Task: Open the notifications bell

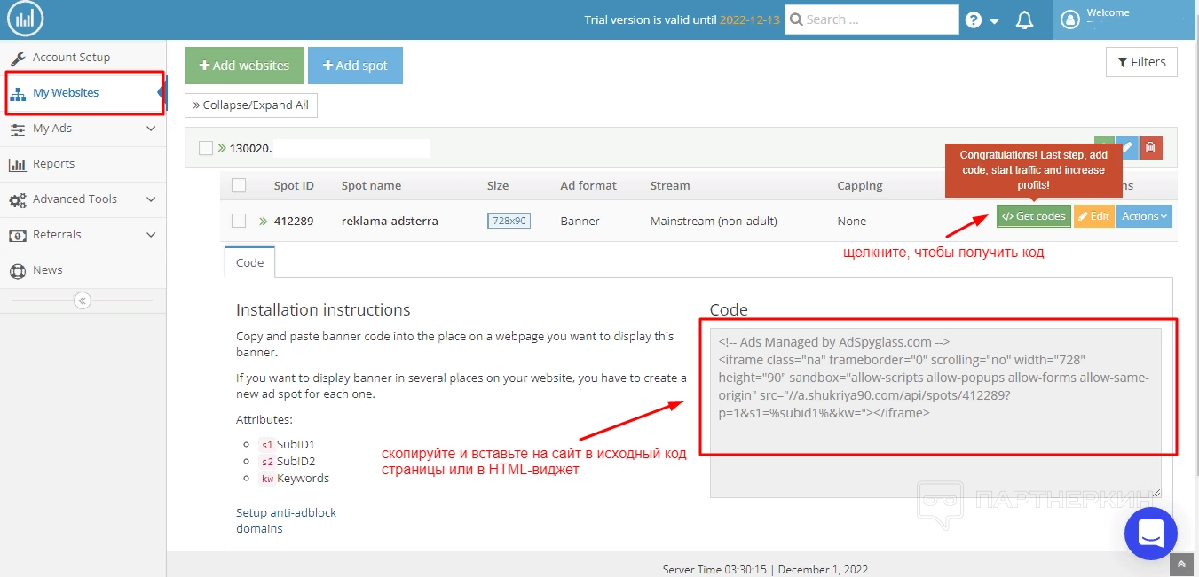Action: 1024,19
